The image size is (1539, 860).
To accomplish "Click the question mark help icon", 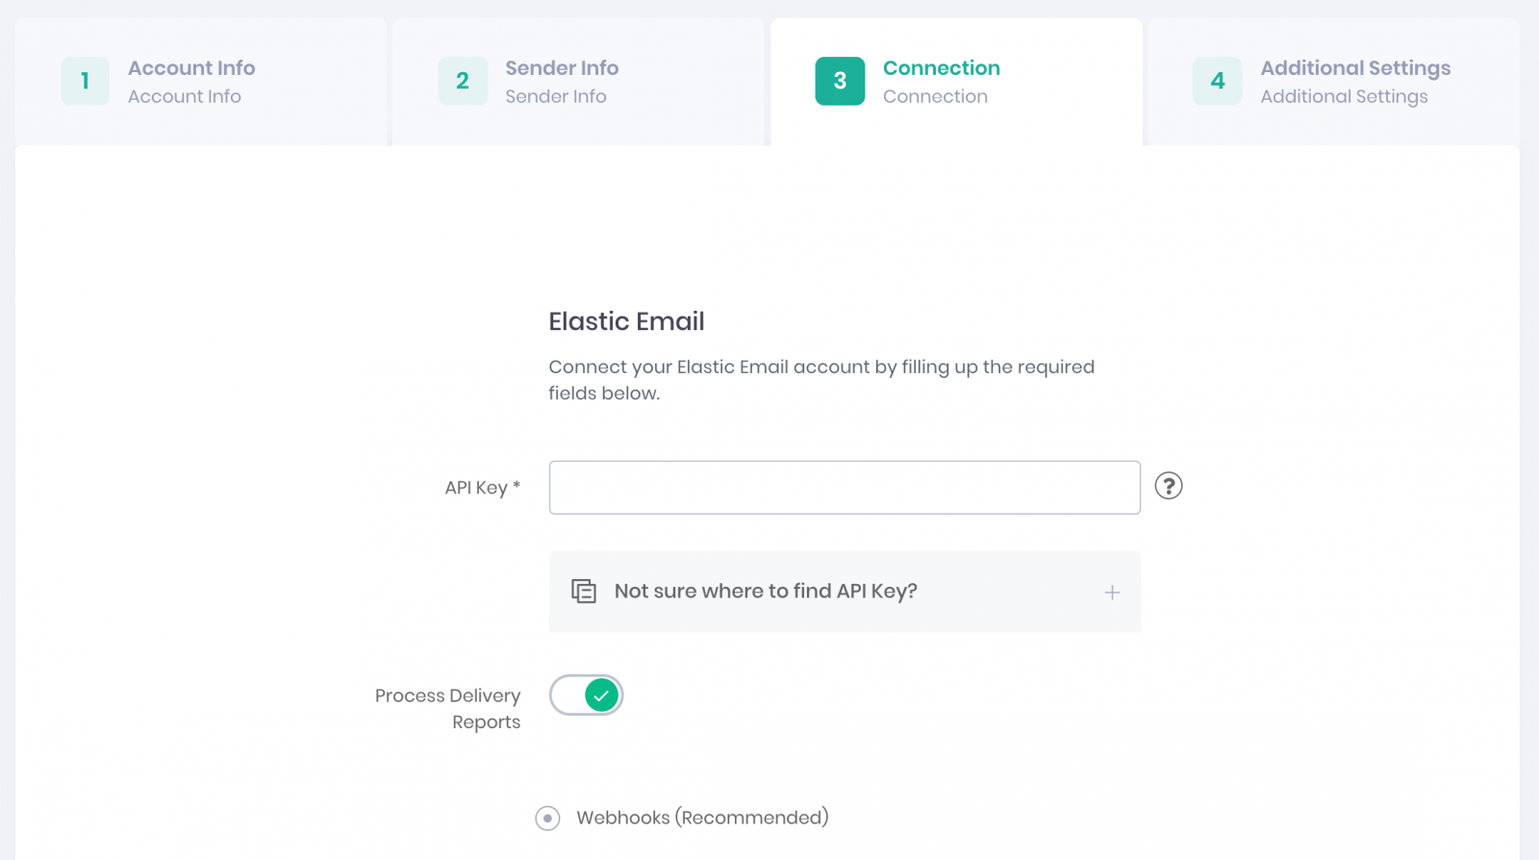I will 1168,486.
